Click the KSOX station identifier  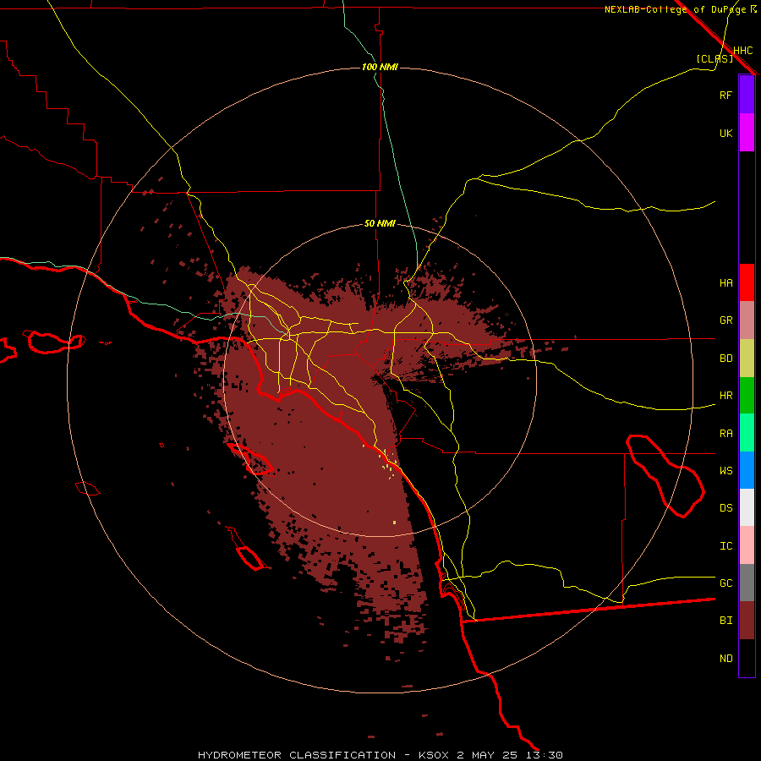pos(435,755)
